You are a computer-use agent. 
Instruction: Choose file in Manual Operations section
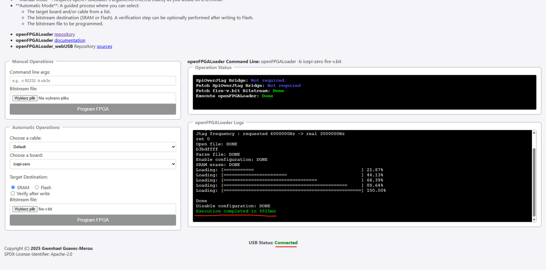coord(25,98)
